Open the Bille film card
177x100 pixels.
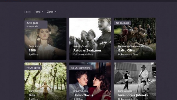click(45, 81)
